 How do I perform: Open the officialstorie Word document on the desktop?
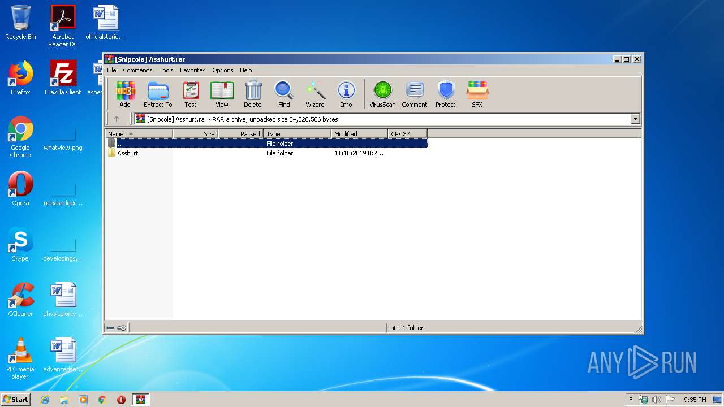[x=105, y=23]
